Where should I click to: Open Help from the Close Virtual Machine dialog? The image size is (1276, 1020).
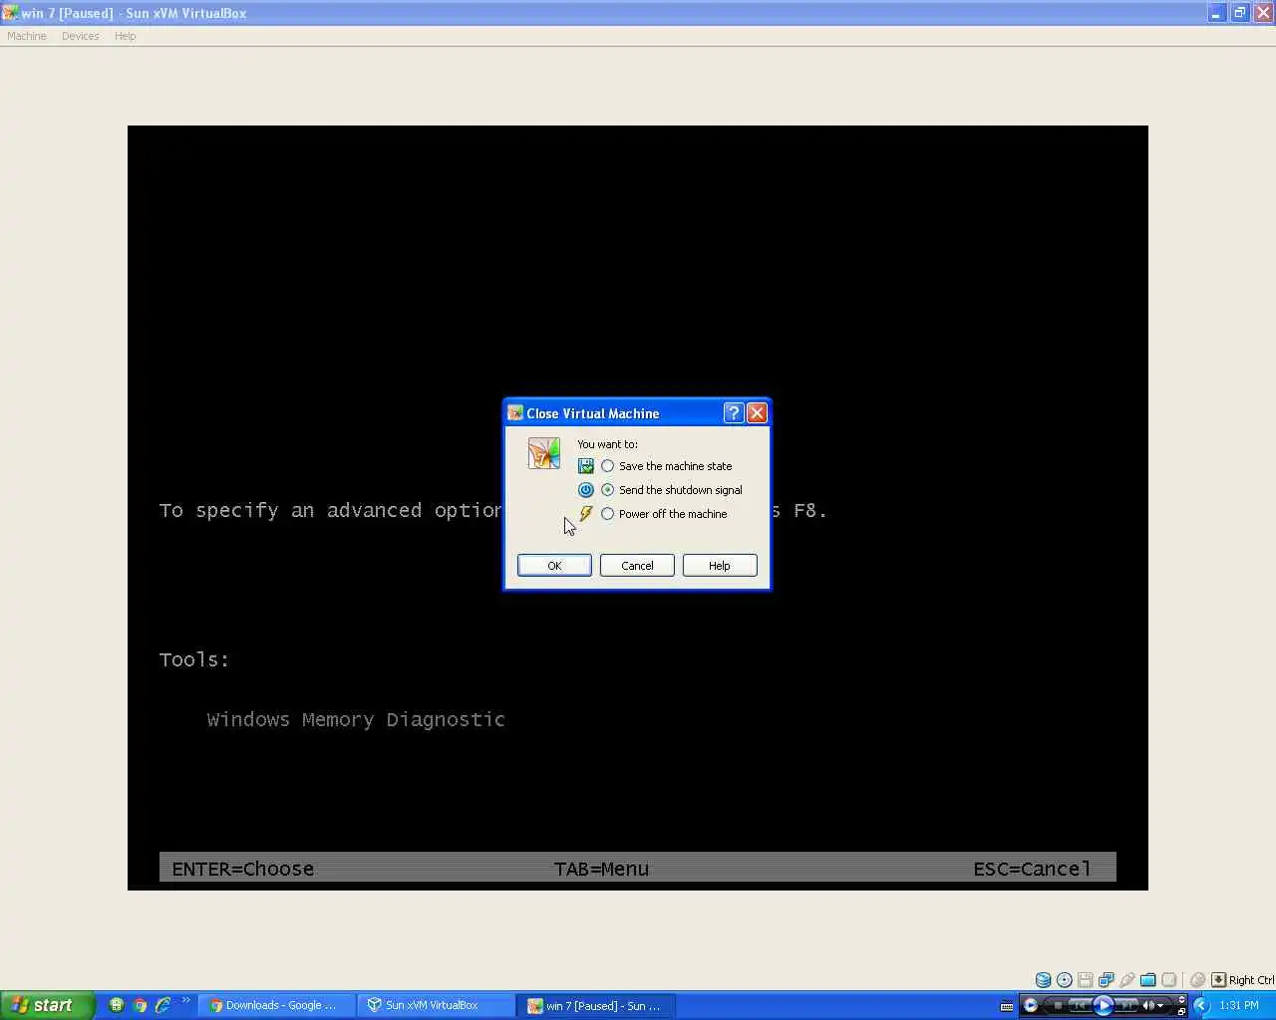720,566
